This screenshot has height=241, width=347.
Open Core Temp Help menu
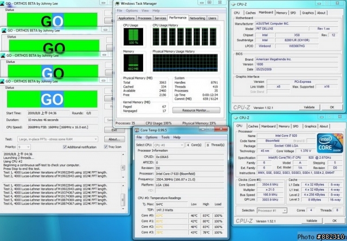tap(177, 138)
